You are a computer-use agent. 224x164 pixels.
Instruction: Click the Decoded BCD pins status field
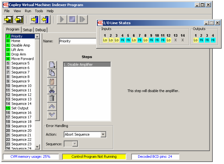click(155, 157)
